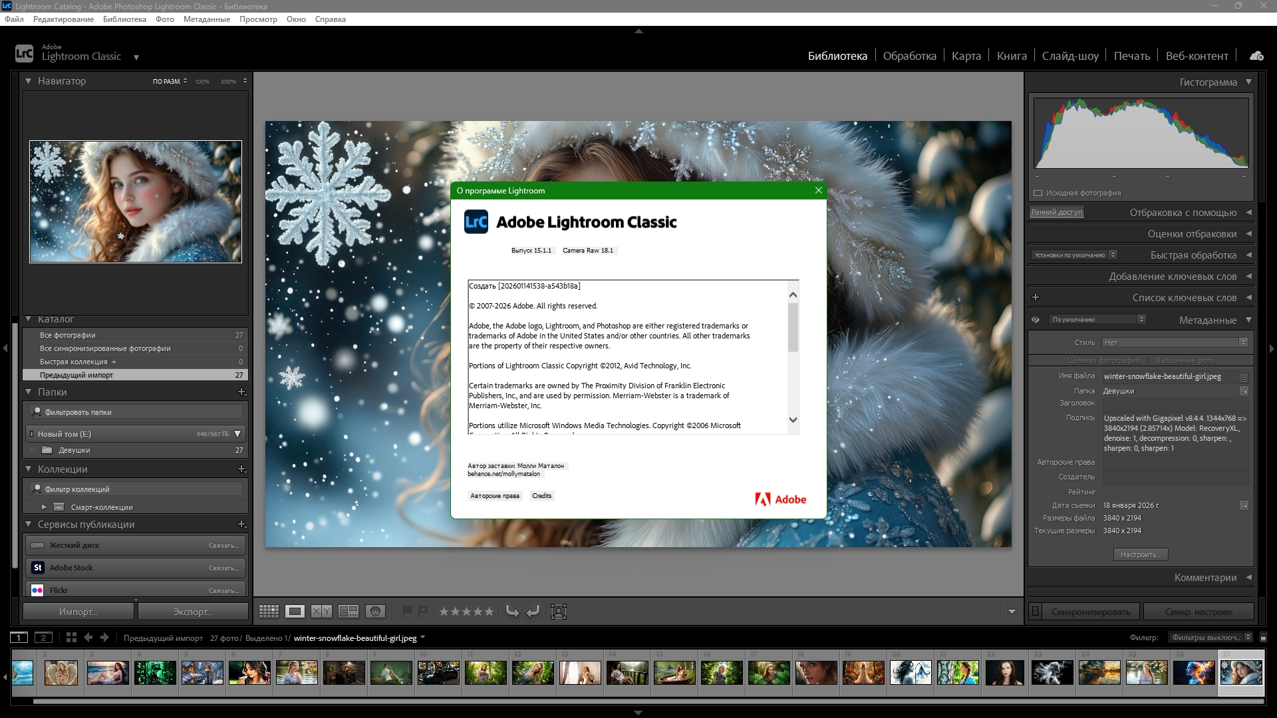
Task: Collapse the Навигатор panel
Action: pos(29,81)
